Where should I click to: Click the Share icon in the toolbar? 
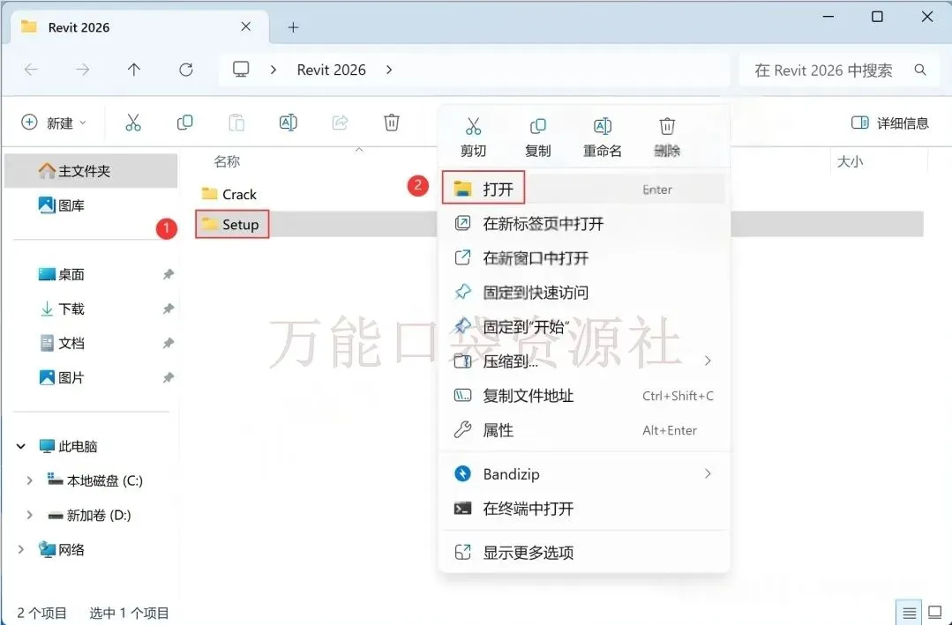tap(340, 123)
